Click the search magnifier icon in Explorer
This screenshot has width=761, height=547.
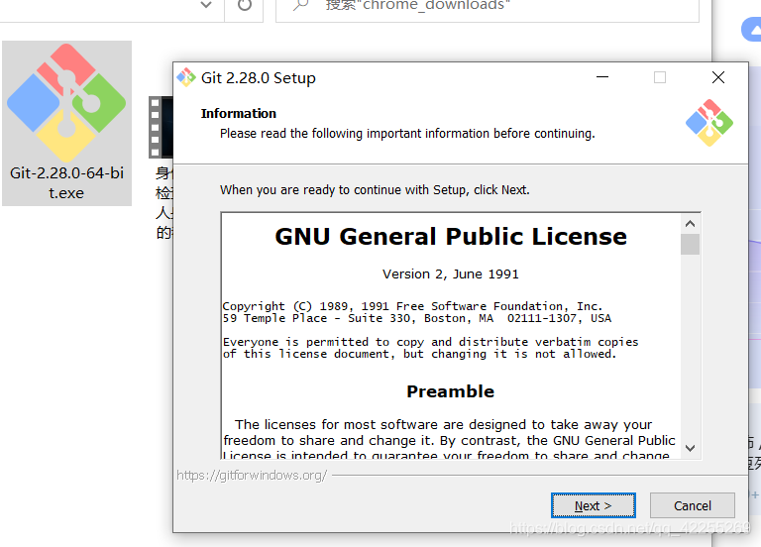pos(300,5)
